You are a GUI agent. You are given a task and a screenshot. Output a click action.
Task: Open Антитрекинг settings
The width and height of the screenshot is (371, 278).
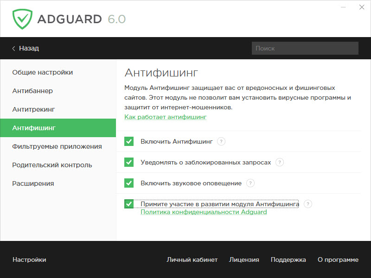[x=58, y=109]
